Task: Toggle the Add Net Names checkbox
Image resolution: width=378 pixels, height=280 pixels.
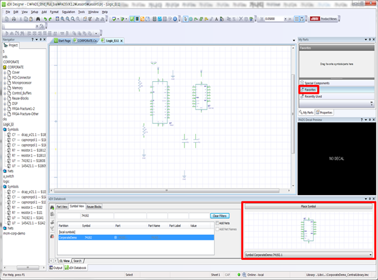Action: click(217, 229)
